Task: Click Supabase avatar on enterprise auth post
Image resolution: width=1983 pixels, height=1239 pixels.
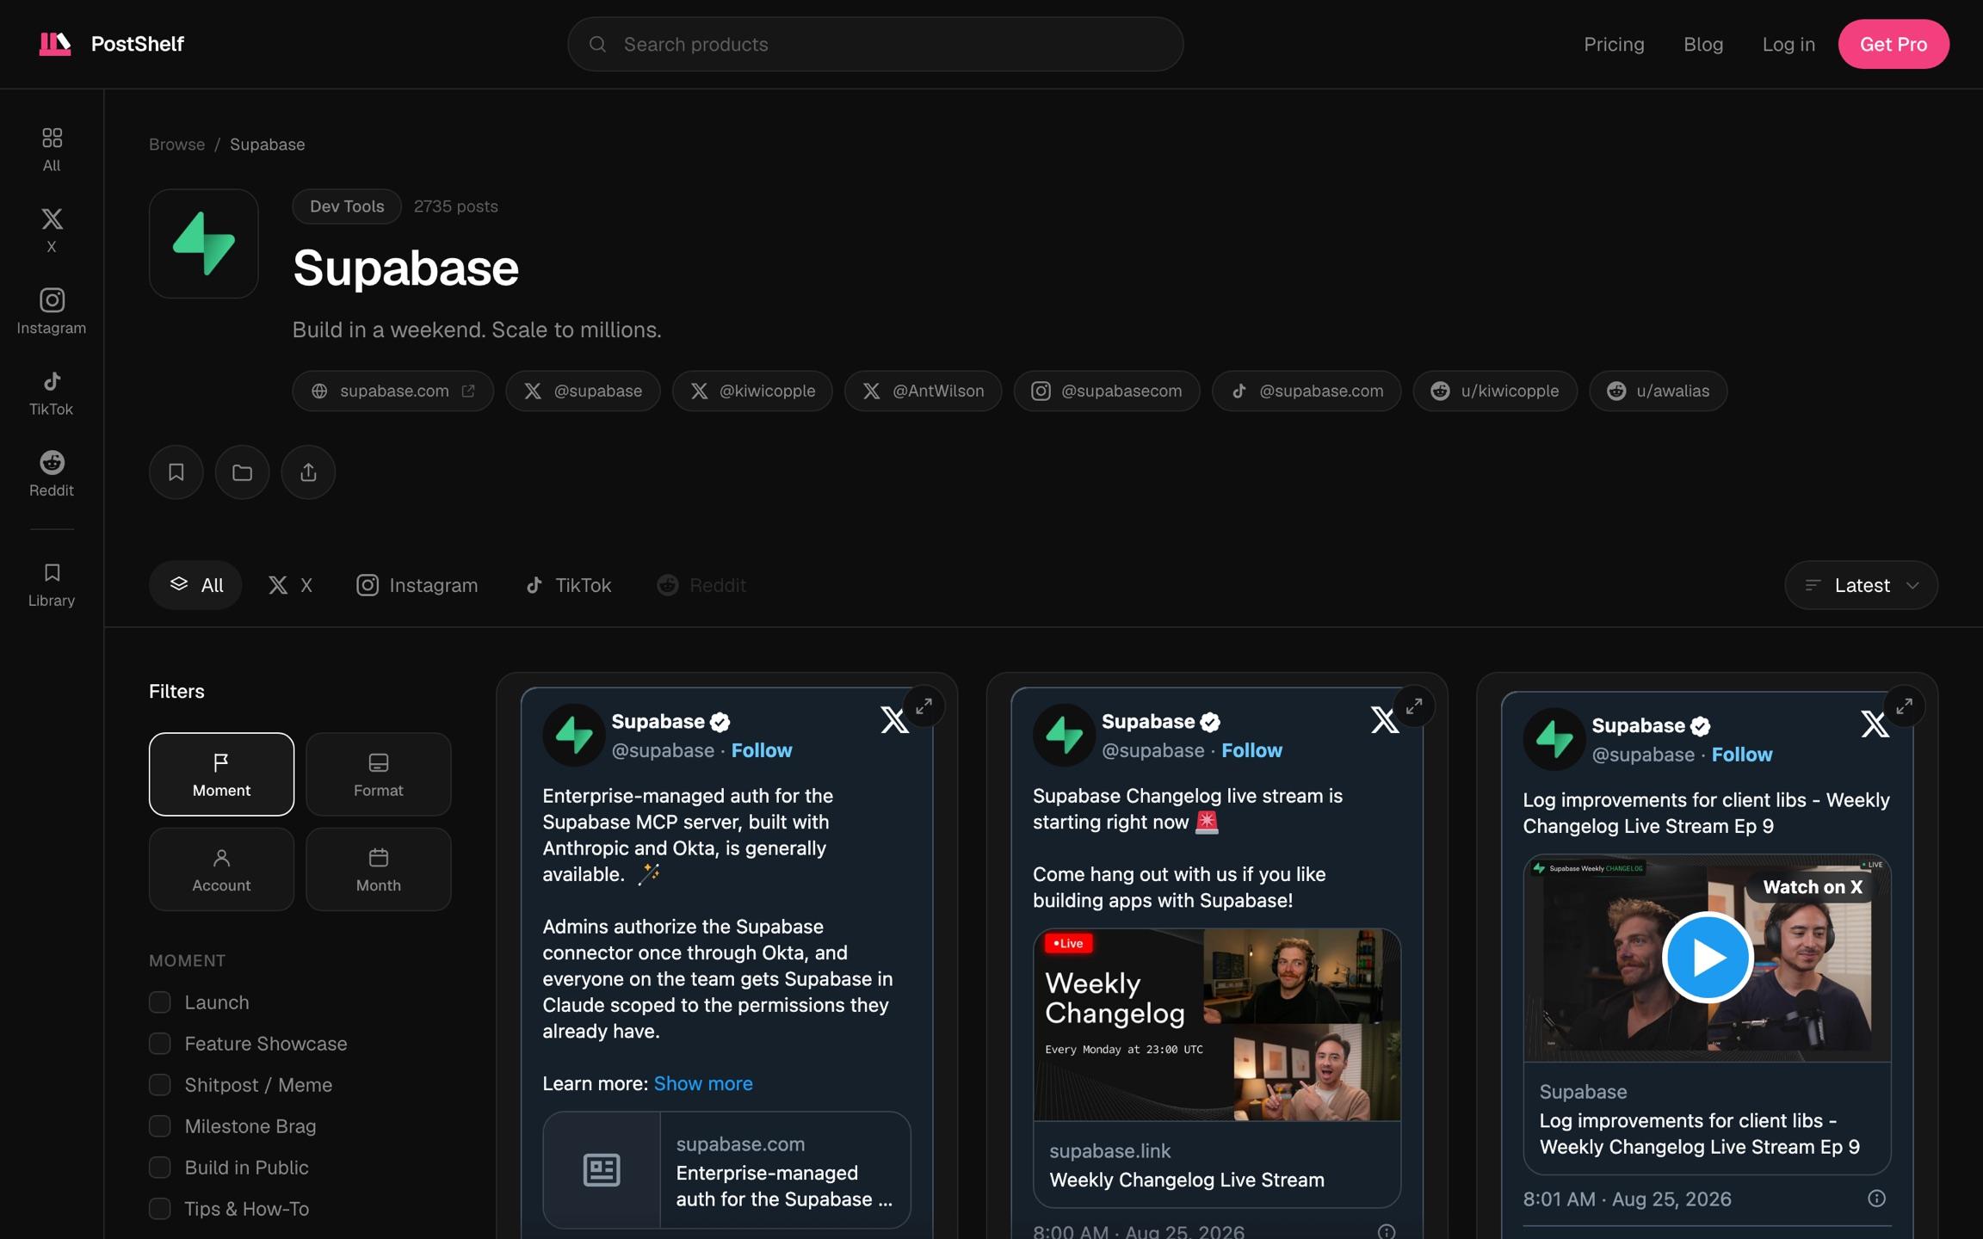Action: (574, 736)
